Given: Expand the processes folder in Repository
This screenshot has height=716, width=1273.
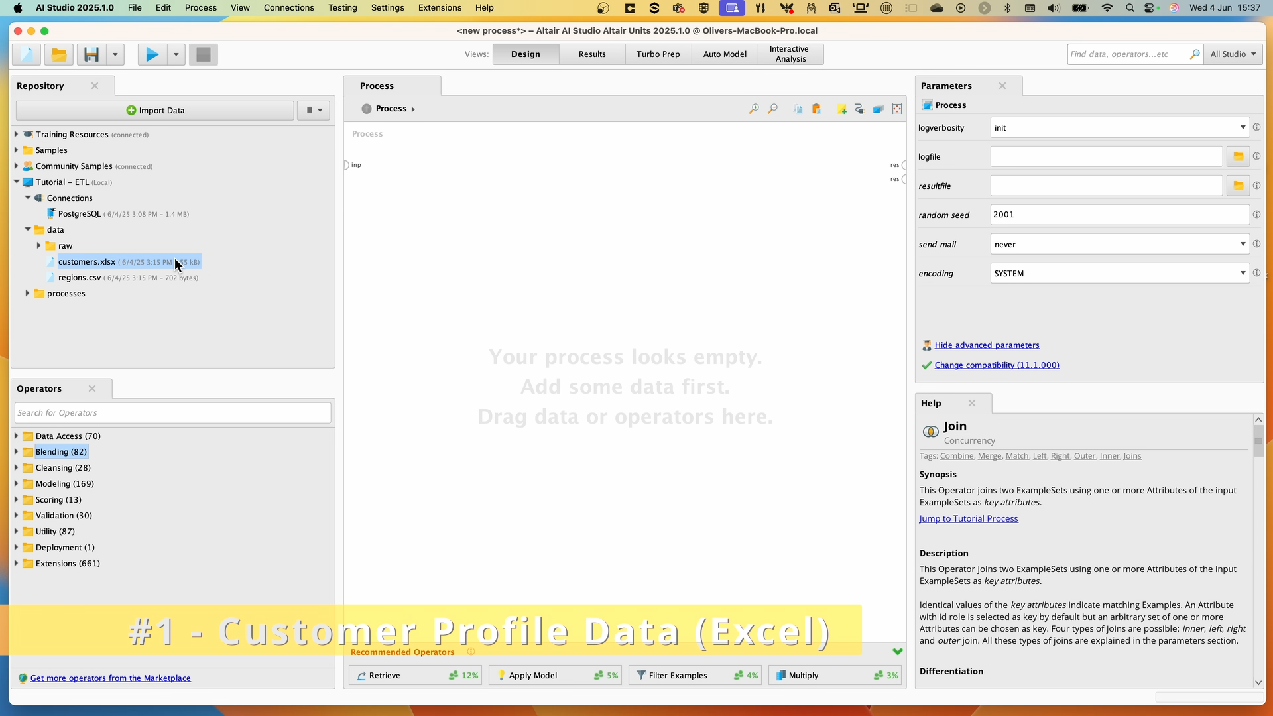Looking at the screenshot, I should tap(27, 294).
